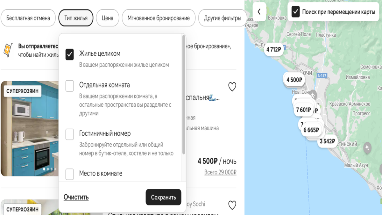Save the second listing with its heart icon
The image size is (382, 215).
tap(232, 205)
